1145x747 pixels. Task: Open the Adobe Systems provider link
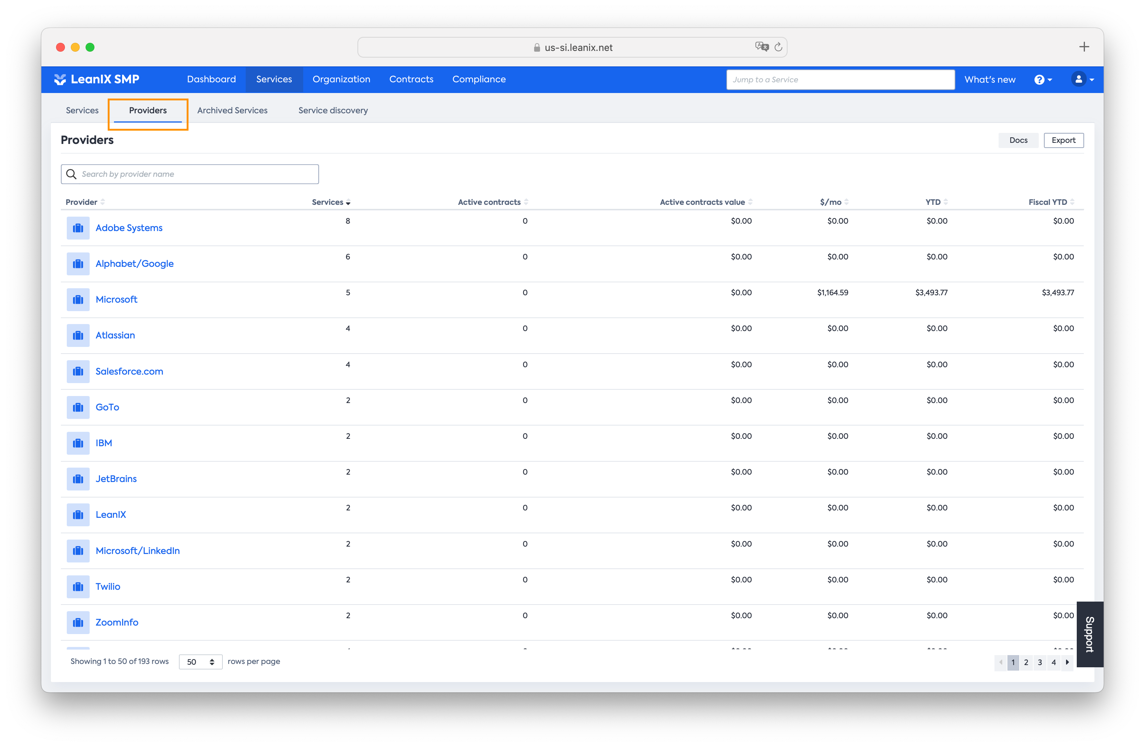[x=129, y=228]
